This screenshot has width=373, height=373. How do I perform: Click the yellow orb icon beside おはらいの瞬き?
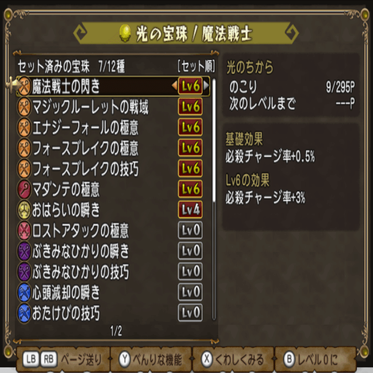24,210
